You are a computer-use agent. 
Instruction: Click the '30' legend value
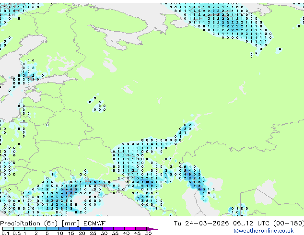105,233
